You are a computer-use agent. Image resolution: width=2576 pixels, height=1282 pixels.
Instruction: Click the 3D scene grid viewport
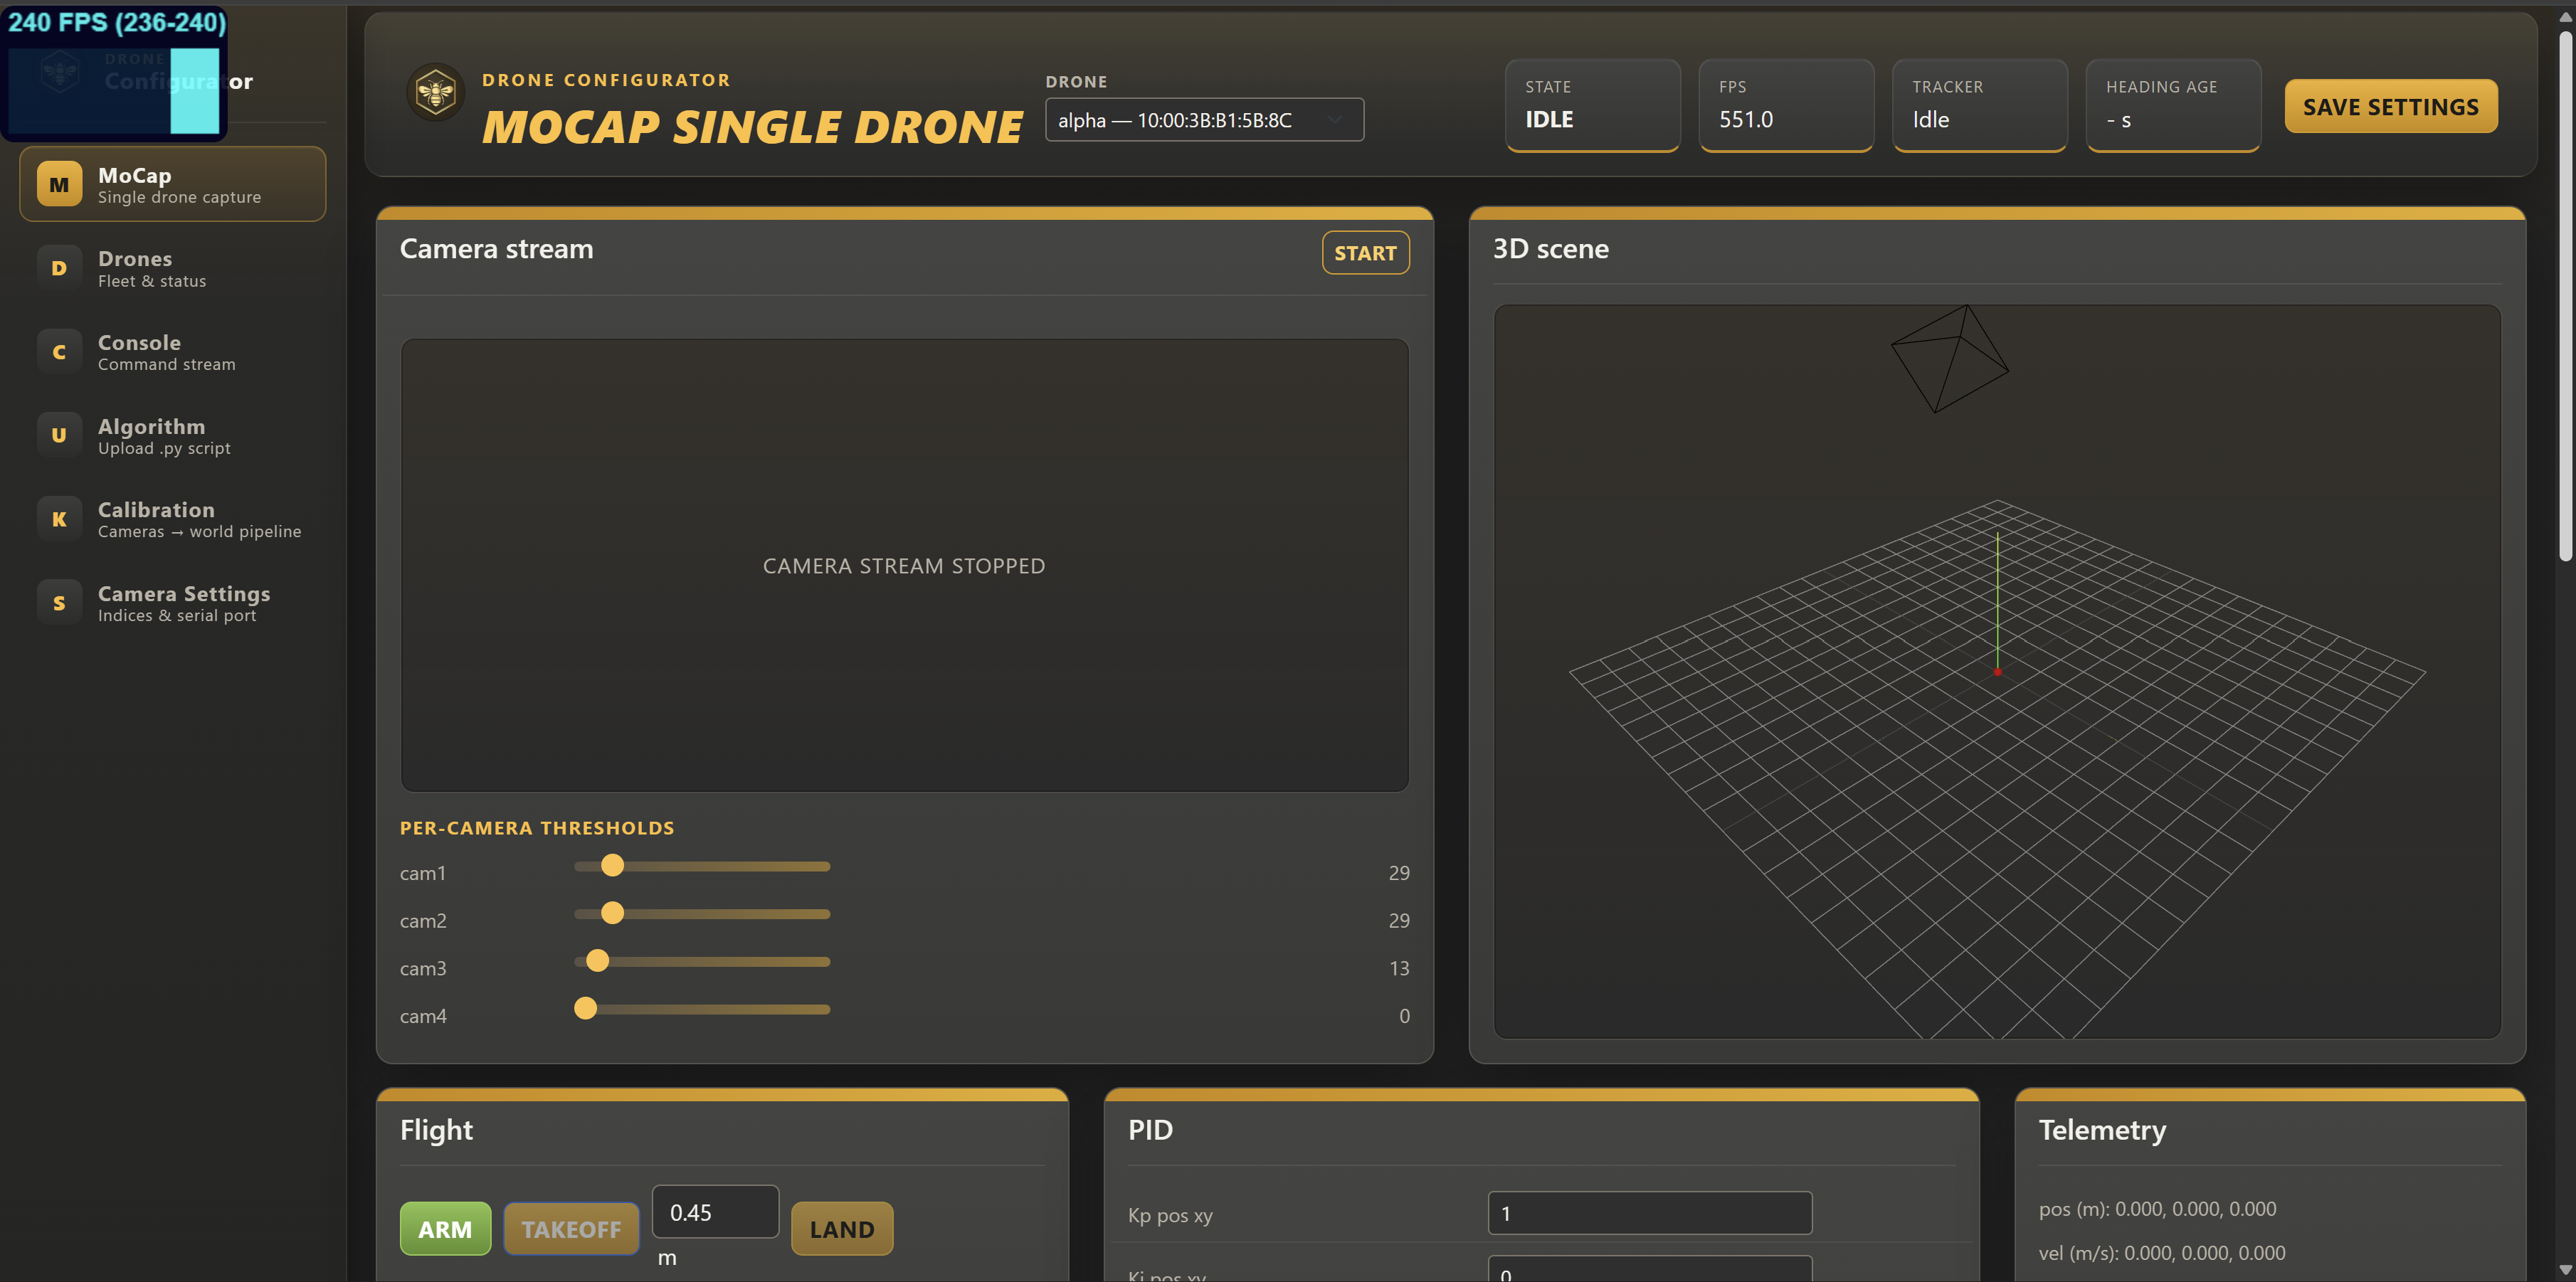click(x=1997, y=672)
